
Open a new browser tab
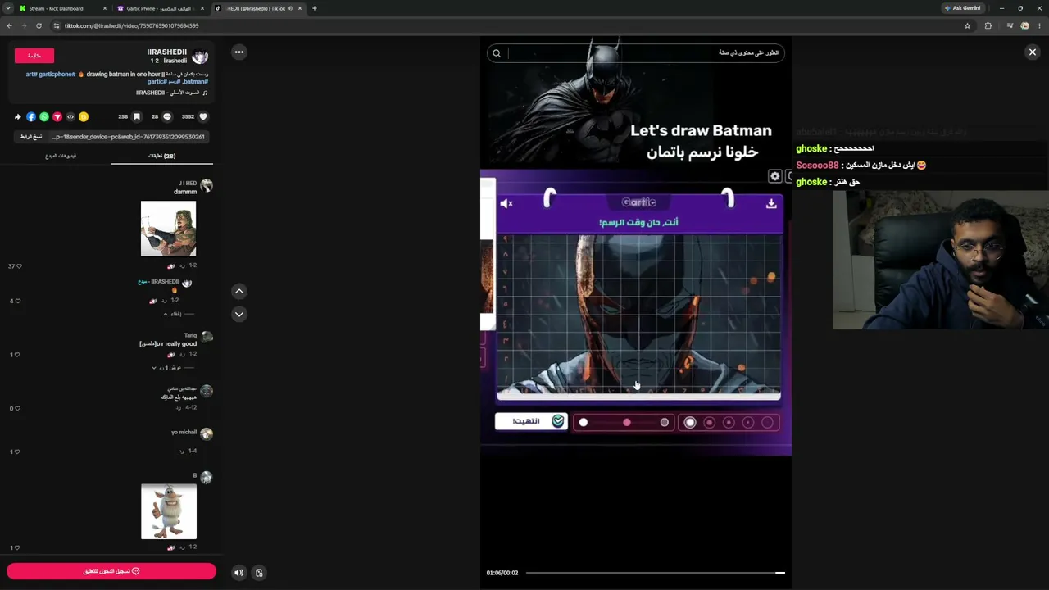[314, 8]
